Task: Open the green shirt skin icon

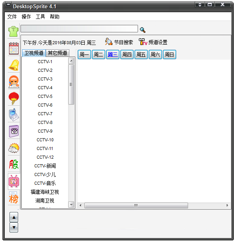Action: [x=13, y=31]
